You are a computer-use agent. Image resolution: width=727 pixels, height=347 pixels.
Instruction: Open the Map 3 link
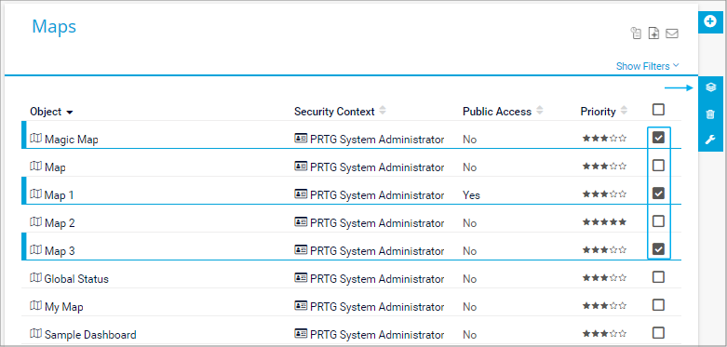(60, 251)
